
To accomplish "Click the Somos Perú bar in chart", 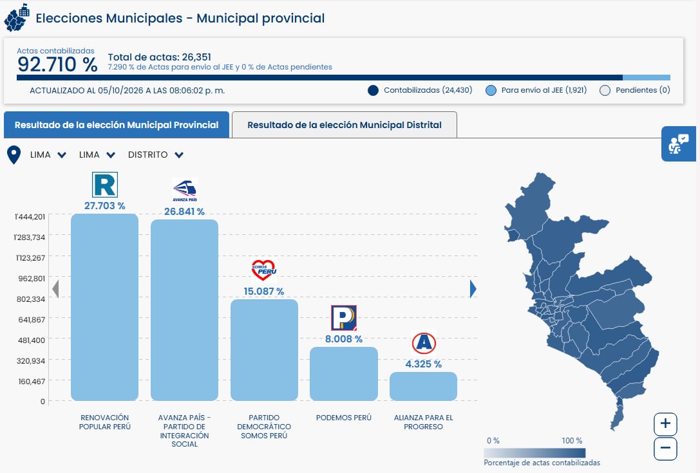I will click(x=264, y=350).
